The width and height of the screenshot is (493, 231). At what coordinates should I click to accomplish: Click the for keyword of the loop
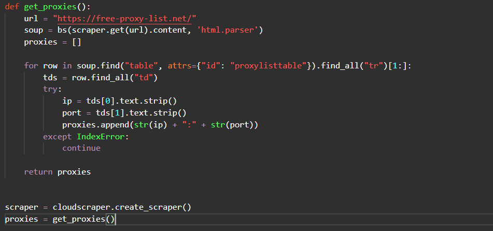click(31, 66)
